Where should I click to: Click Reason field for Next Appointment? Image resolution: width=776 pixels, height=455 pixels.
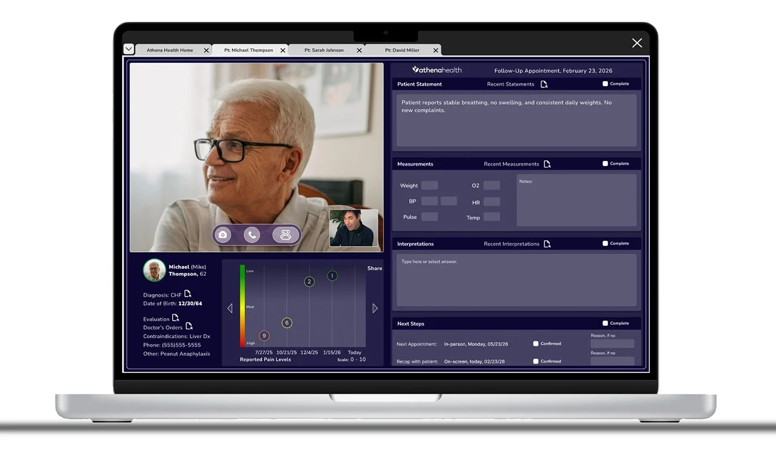coord(612,343)
